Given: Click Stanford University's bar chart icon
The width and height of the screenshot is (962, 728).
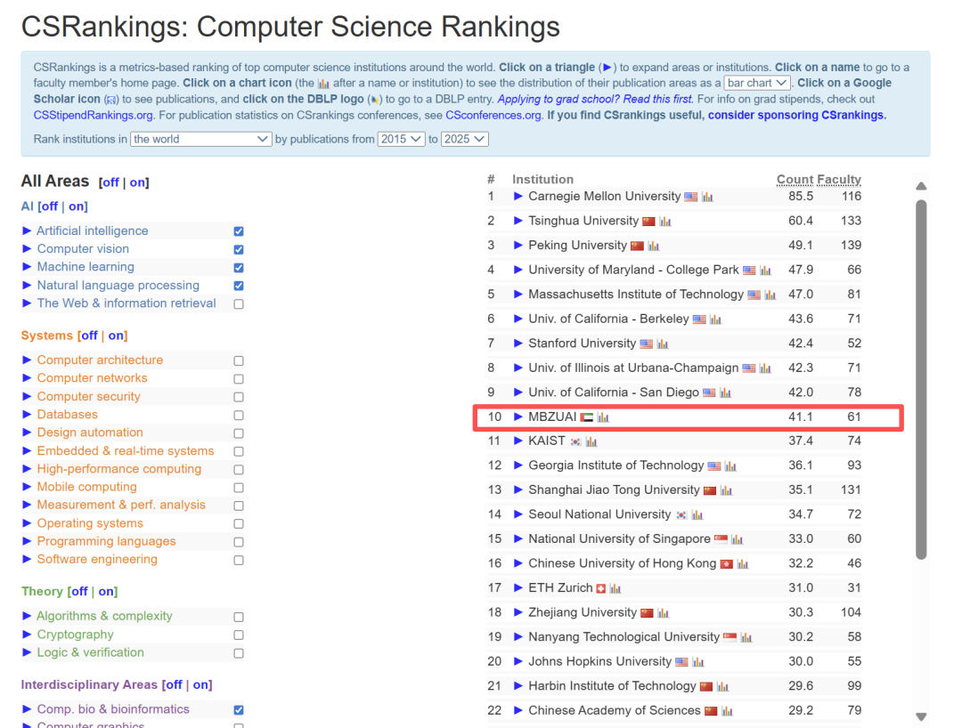Looking at the screenshot, I should tap(663, 344).
